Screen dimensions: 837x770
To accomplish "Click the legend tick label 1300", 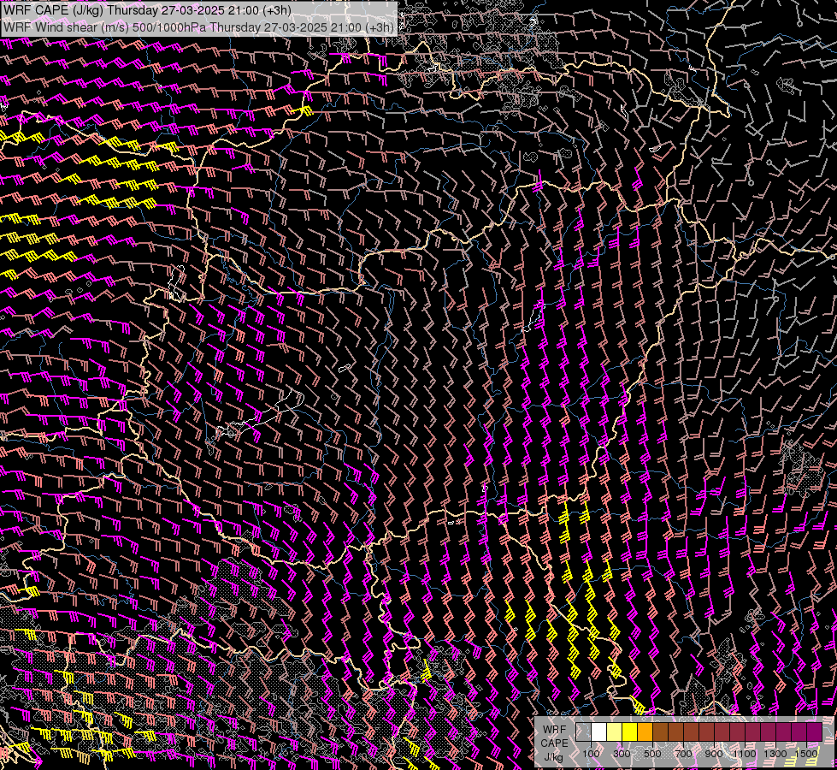I will [775, 754].
